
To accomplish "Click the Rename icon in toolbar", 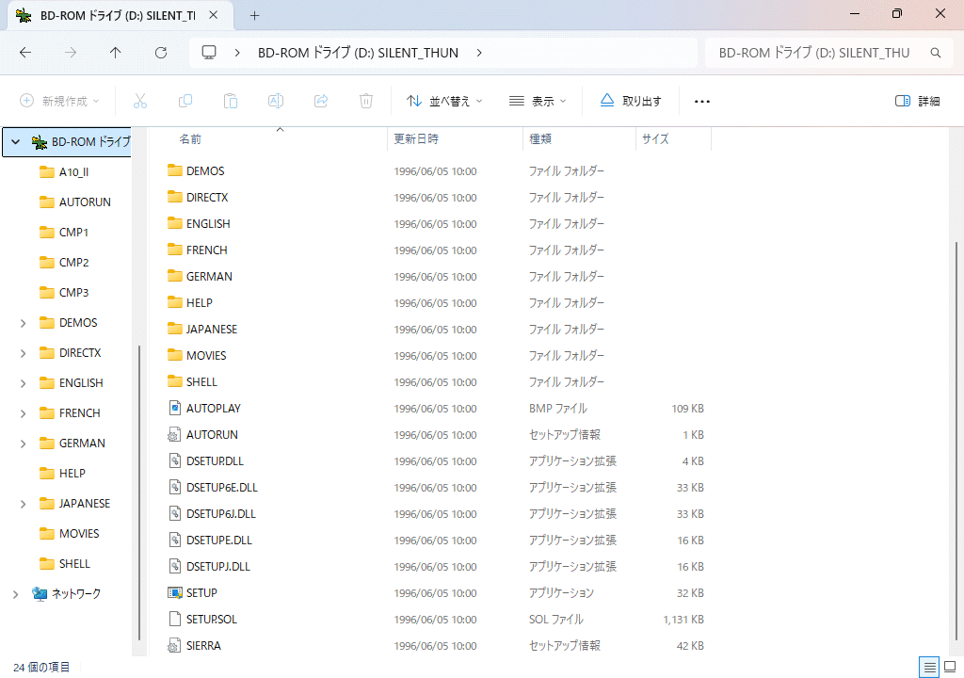I will pyautogui.click(x=276, y=101).
